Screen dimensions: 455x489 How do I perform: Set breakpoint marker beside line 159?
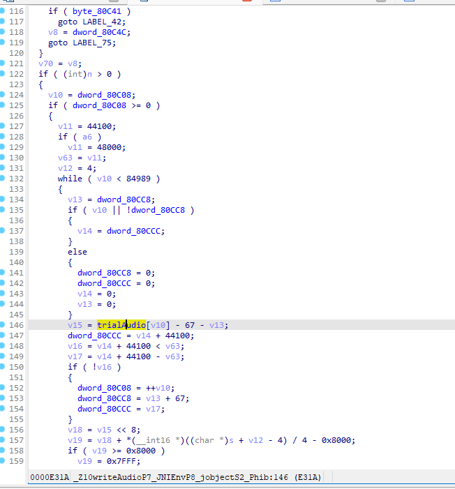click(2, 460)
